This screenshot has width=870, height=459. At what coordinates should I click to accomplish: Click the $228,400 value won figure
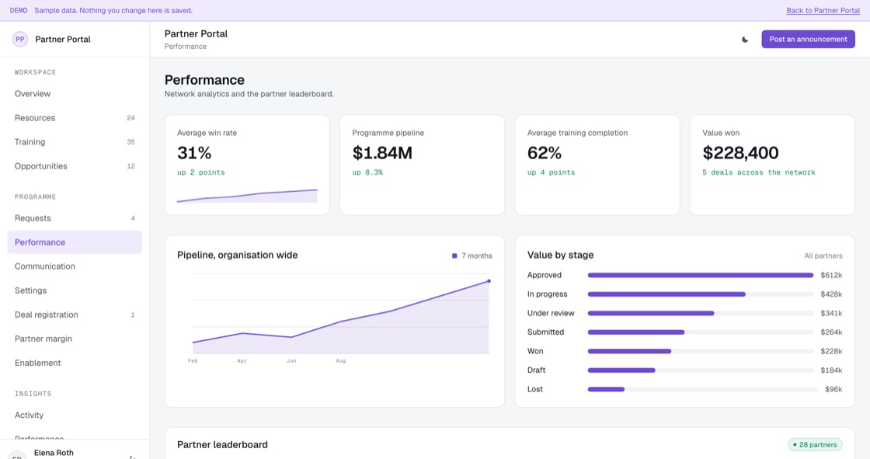coord(740,153)
